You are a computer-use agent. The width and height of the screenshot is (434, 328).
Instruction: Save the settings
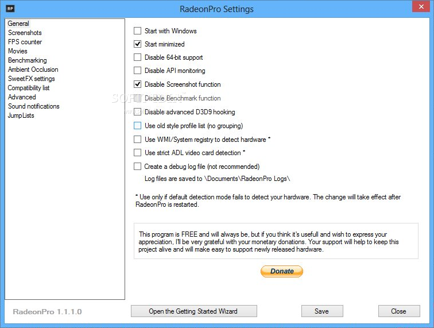coord(322,311)
